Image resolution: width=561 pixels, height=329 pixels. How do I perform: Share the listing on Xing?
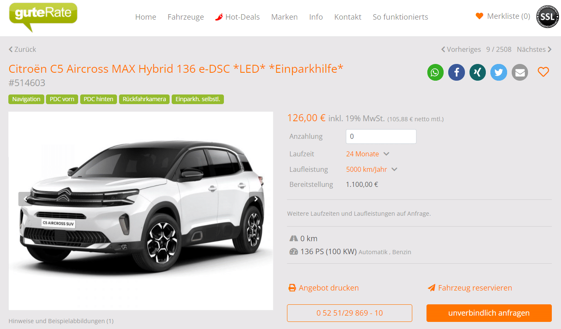477,72
